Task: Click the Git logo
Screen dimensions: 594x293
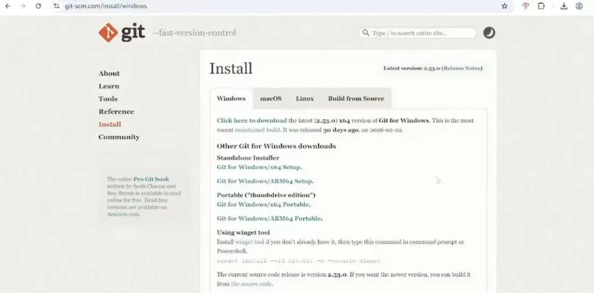Action: click(x=122, y=32)
